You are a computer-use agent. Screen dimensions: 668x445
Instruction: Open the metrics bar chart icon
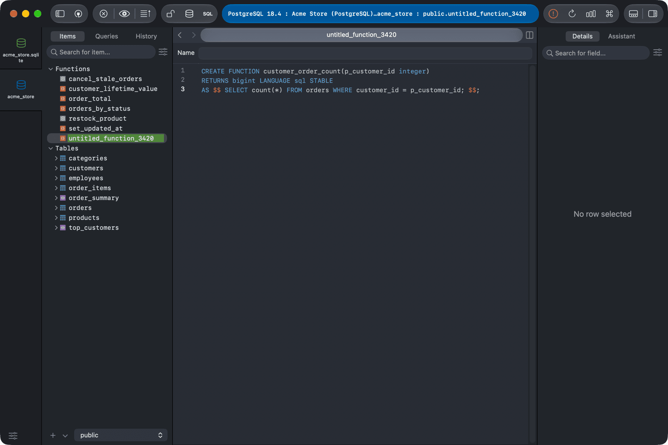click(591, 14)
